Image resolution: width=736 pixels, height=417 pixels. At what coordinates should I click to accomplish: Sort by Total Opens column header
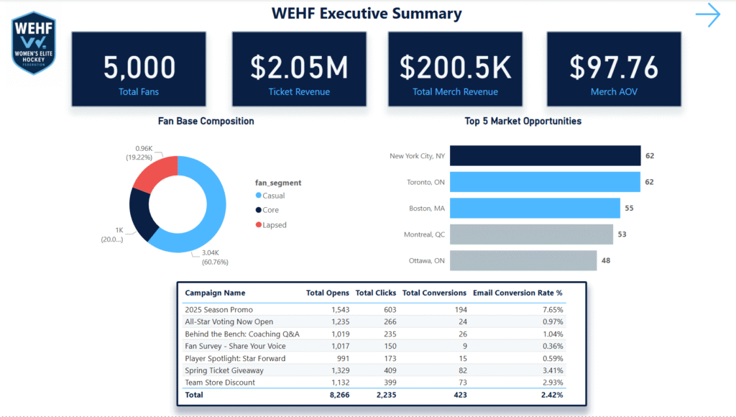328,293
